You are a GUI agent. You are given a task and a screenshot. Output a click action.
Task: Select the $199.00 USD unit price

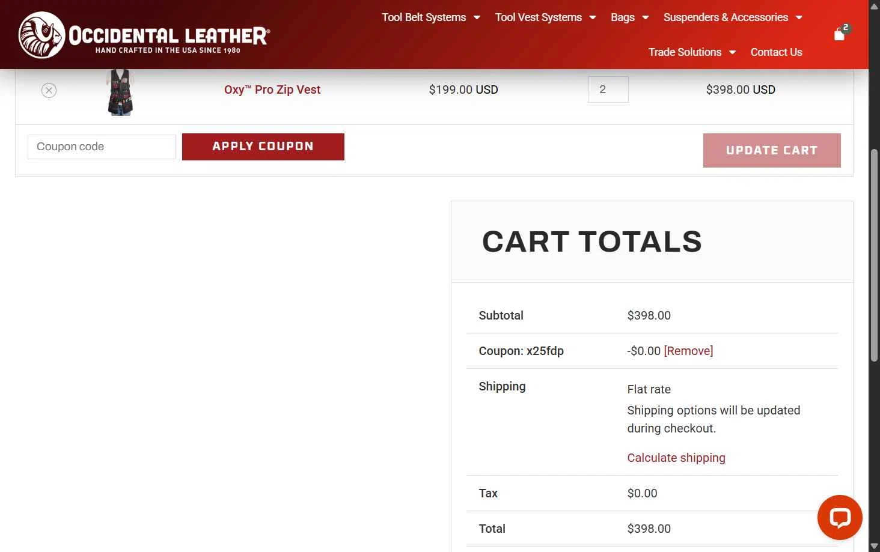coord(463,89)
